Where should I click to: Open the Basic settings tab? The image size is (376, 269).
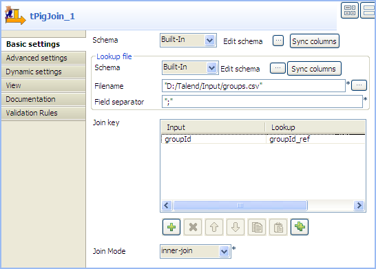43,44
